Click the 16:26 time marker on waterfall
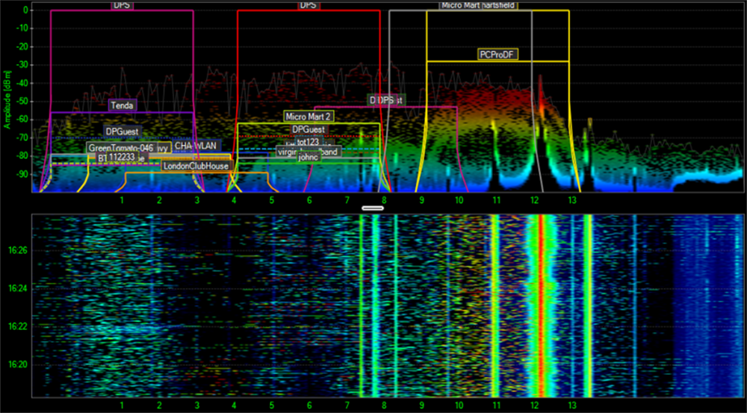The height and width of the screenshot is (413, 747). click(x=18, y=250)
